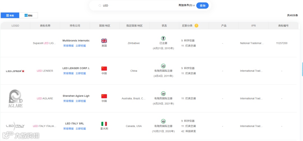The image size is (303, 141).
Task: Select the LED LENSER trademark name
Action: tap(45, 71)
